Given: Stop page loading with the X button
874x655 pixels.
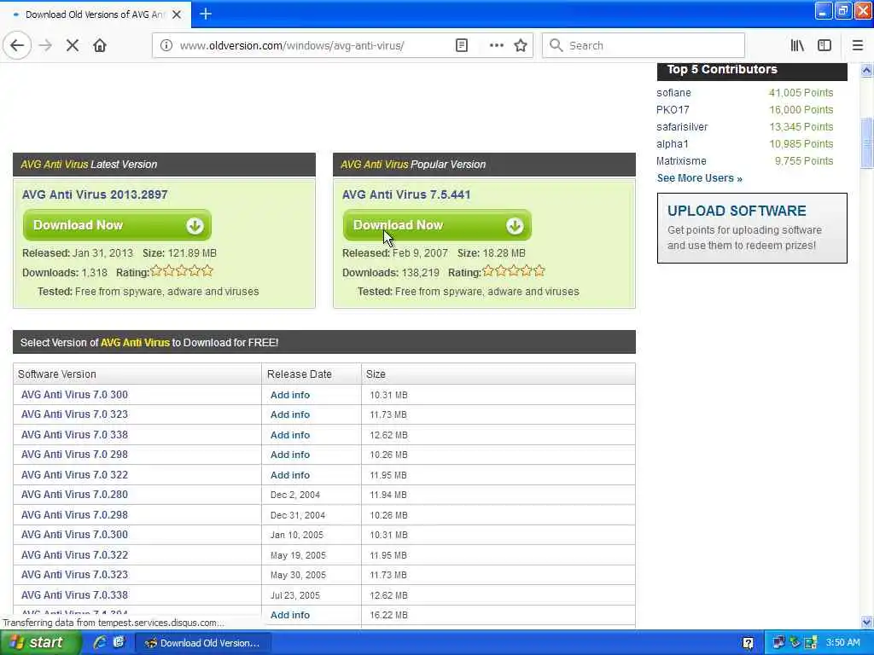Looking at the screenshot, I should pos(73,45).
